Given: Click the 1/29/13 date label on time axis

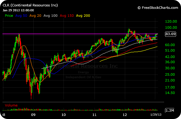Looking at the screenshot, I should click(x=156, y=115).
